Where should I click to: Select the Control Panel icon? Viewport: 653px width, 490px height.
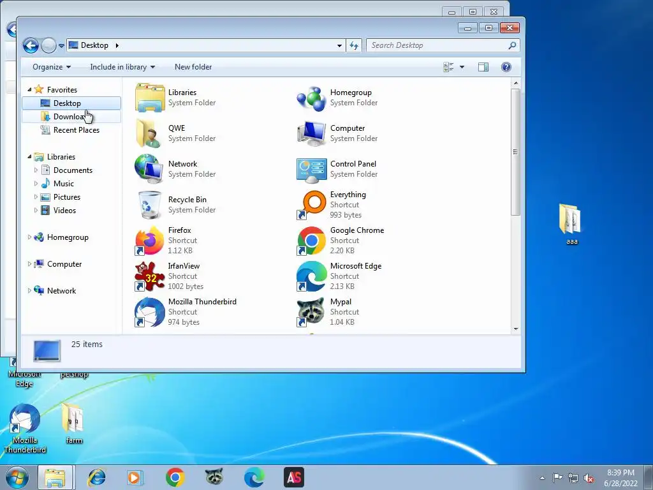click(x=311, y=170)
